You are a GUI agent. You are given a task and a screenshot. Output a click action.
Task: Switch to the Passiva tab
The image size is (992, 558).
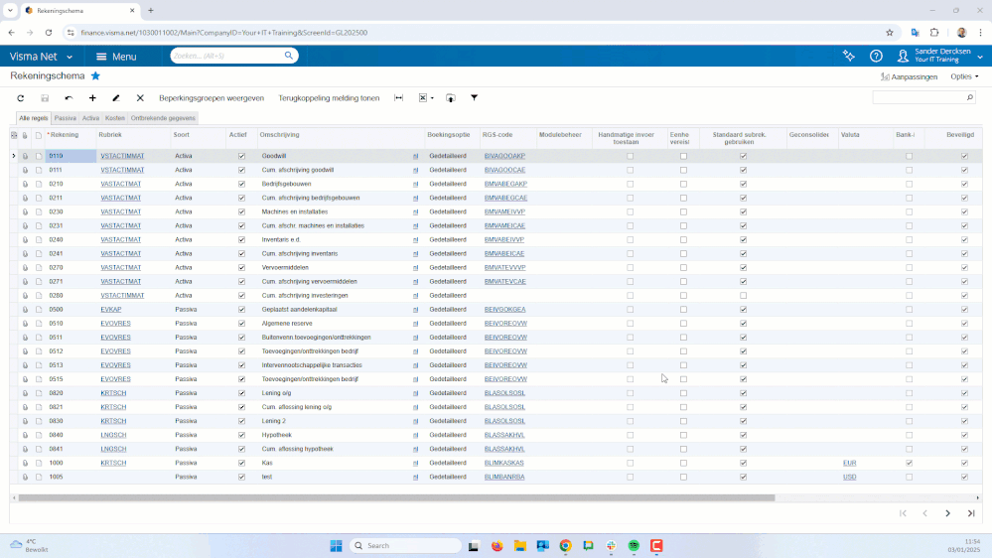tap(65, 118)
